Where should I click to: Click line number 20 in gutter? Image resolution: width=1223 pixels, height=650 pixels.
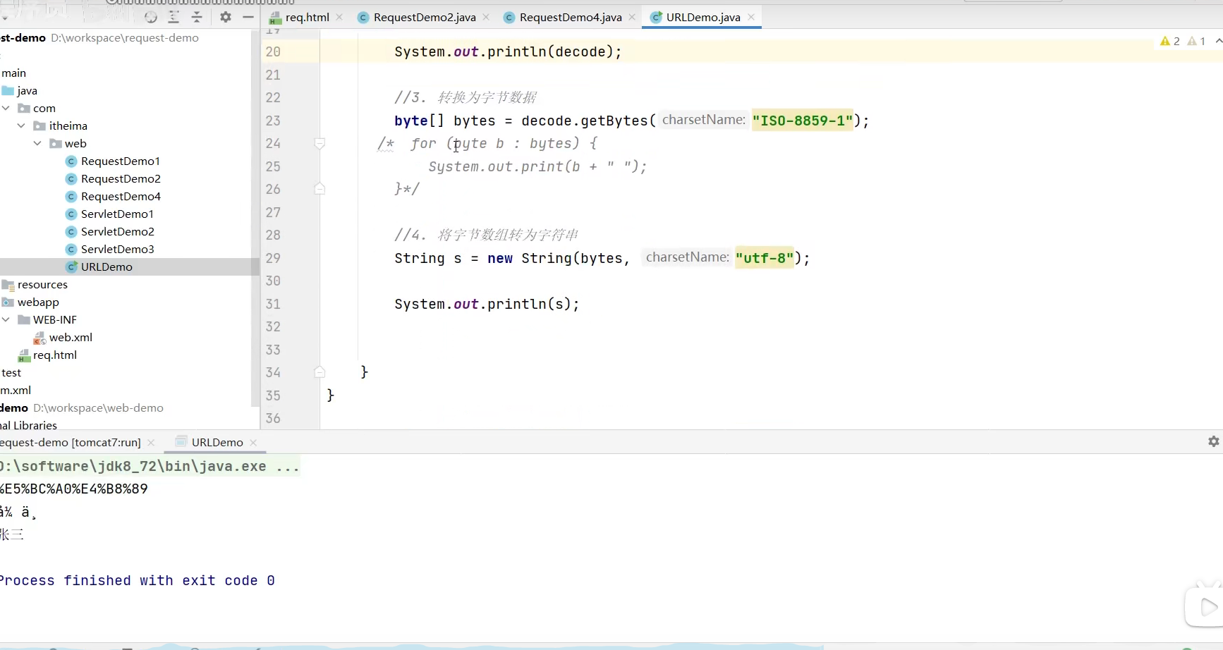coord(273,51)
